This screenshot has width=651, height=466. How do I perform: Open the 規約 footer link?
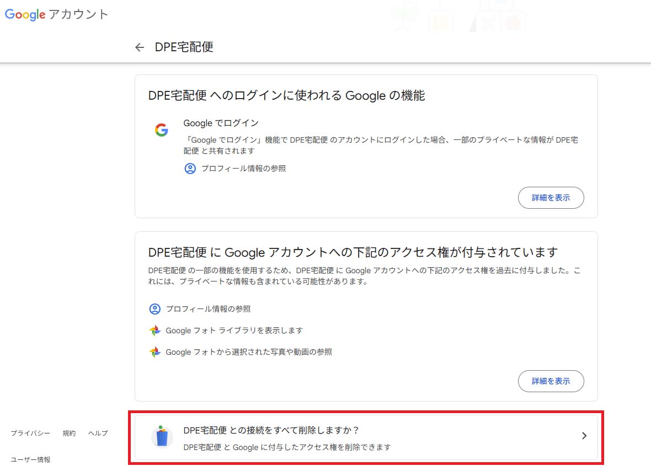point(69,434)
